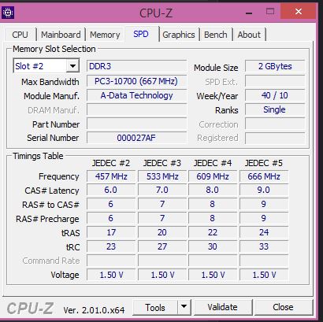Click the Max Bandwidth PC3-10700 field
Viewport: 323px width, 322px height.
136,81
